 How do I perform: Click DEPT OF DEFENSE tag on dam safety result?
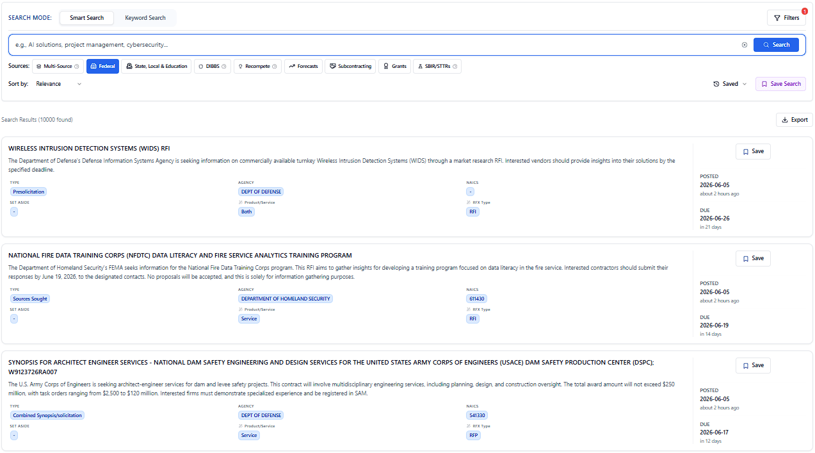(x=261, y=415)
